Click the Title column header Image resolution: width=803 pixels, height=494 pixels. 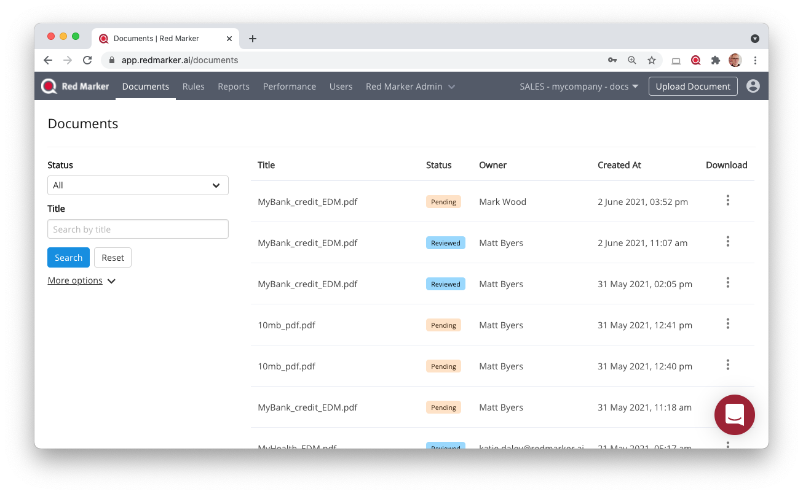click(x=266, y=165)
